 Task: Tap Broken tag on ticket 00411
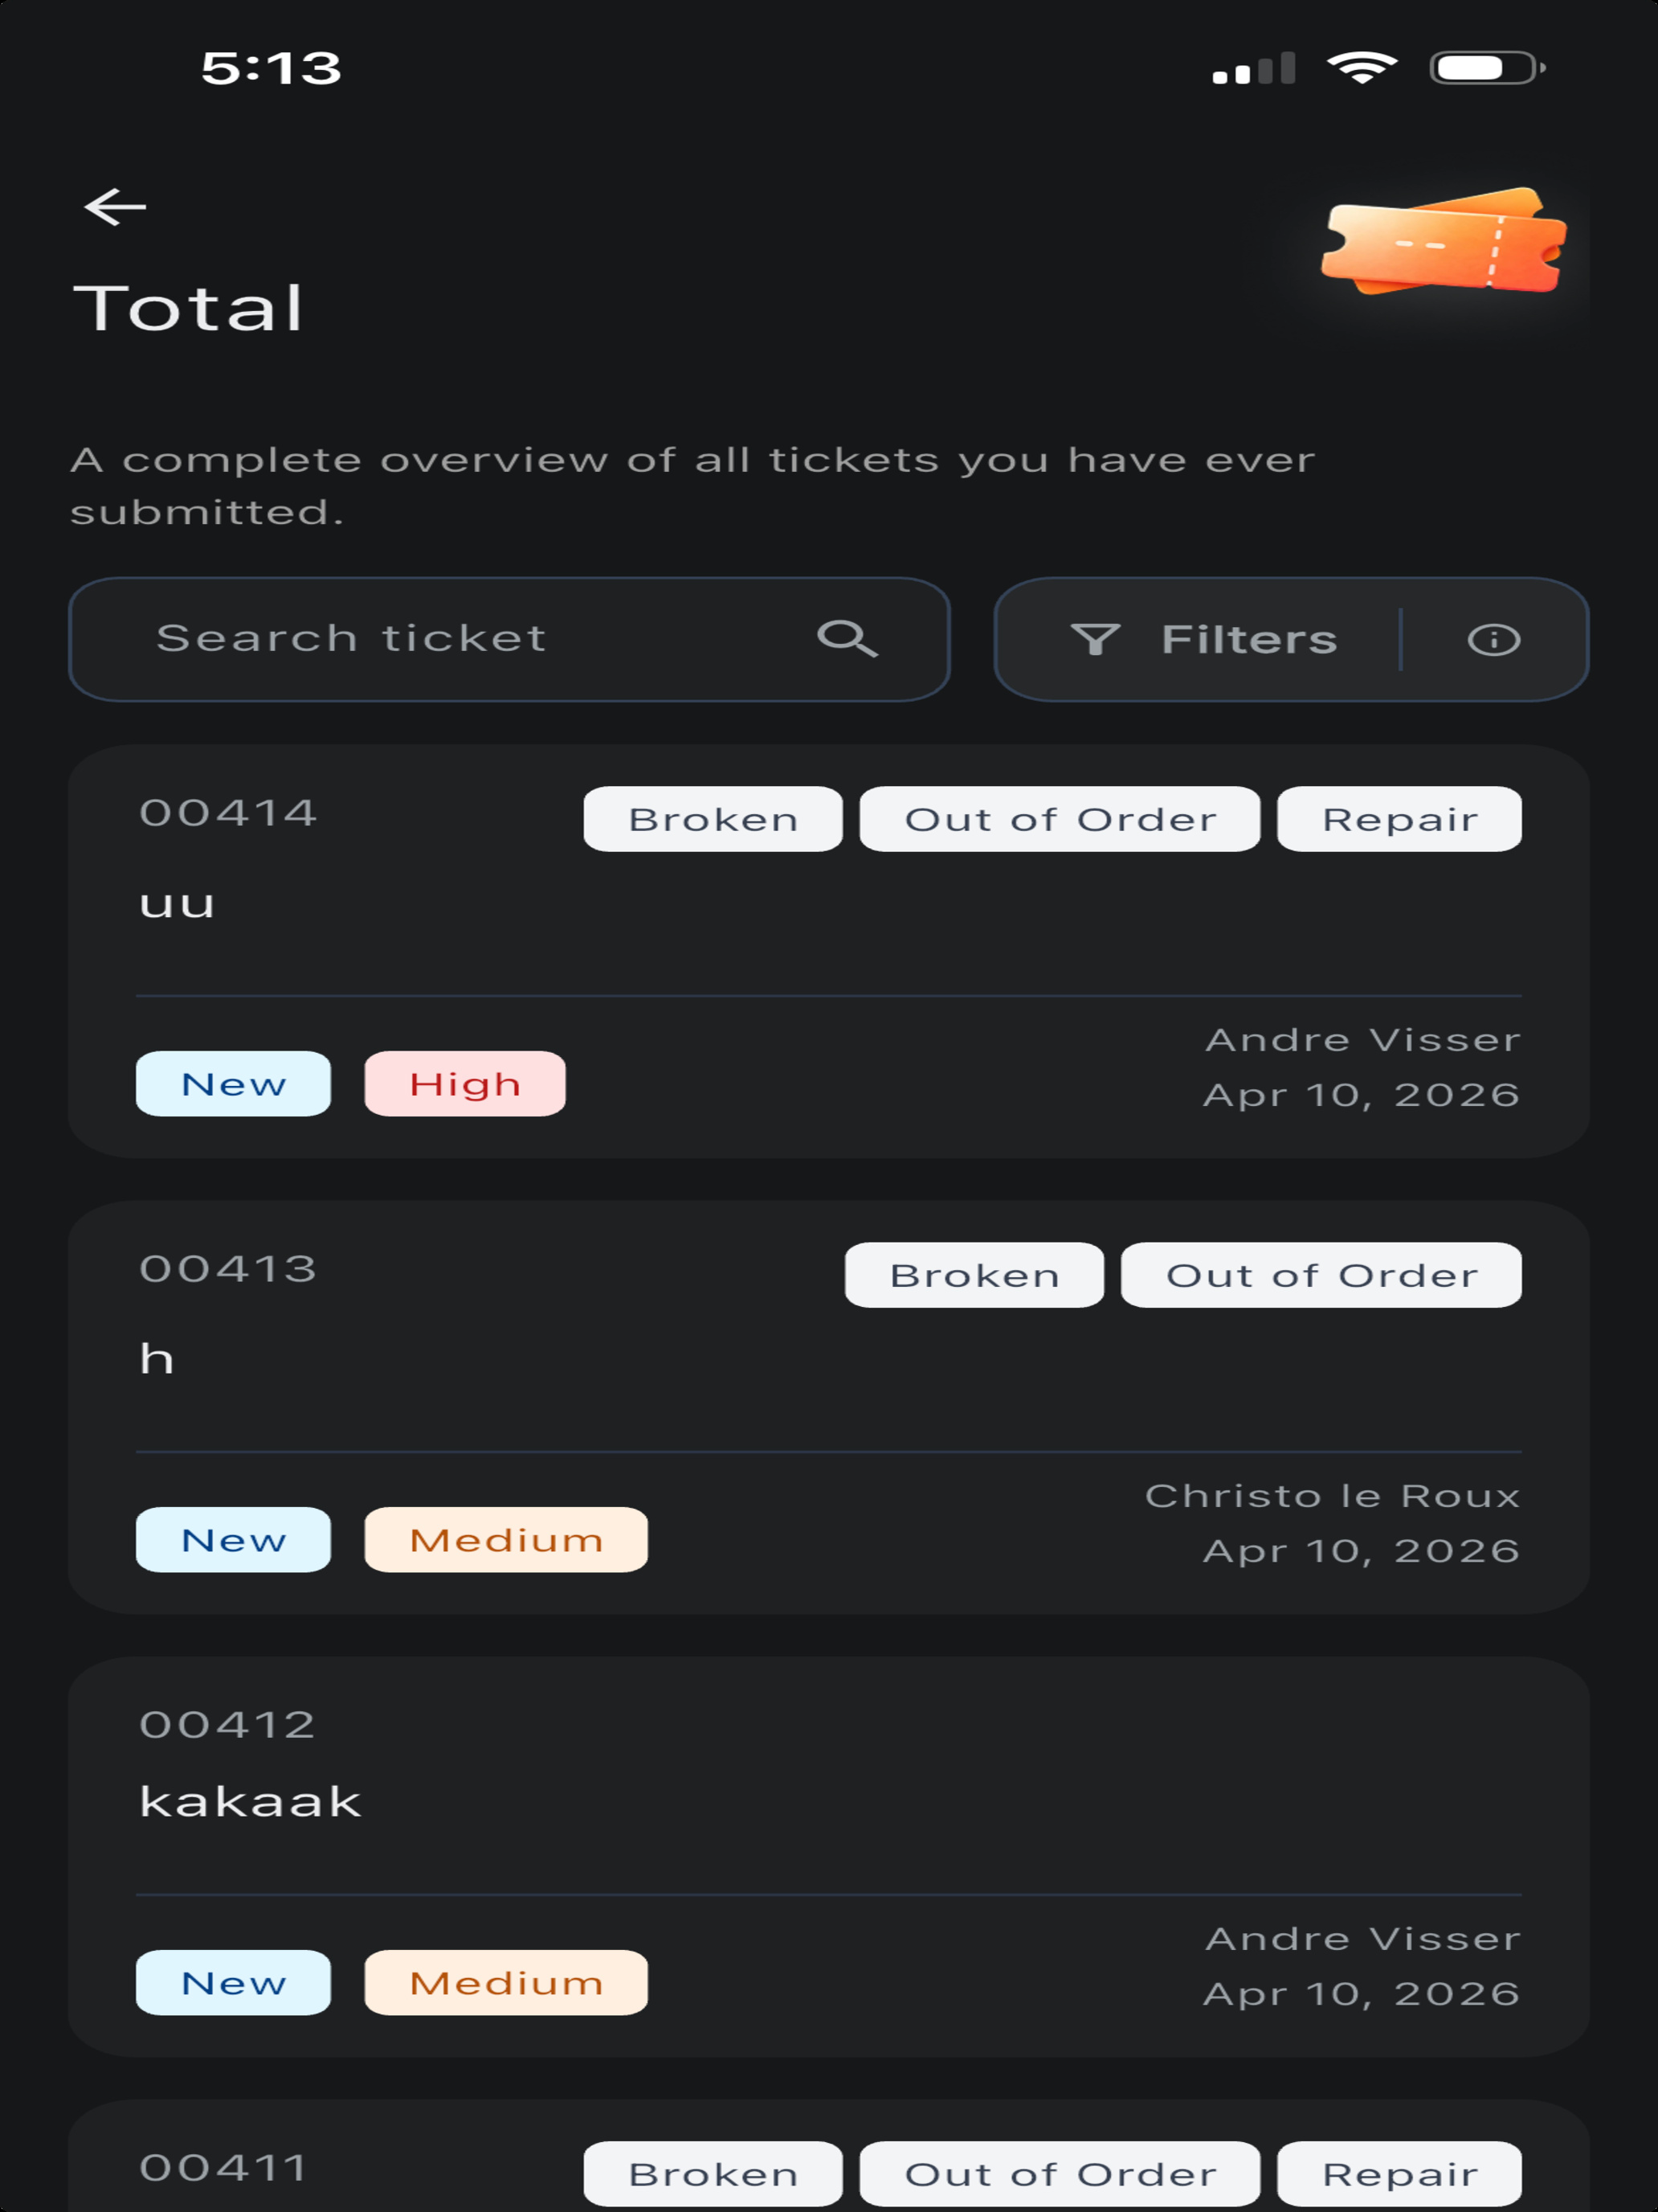[x=713, y=2174]
